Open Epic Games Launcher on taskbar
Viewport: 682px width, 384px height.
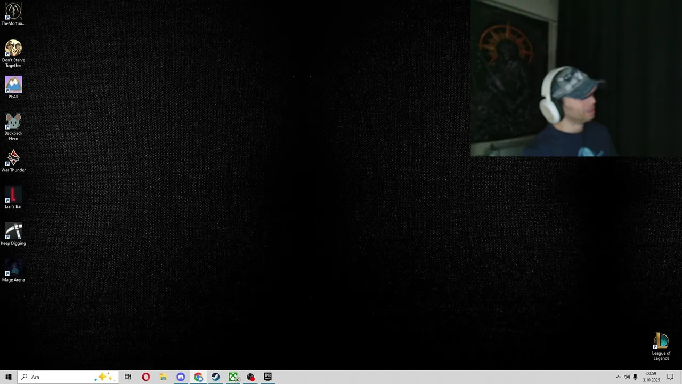pyautogui.click(x=267, y=377)
